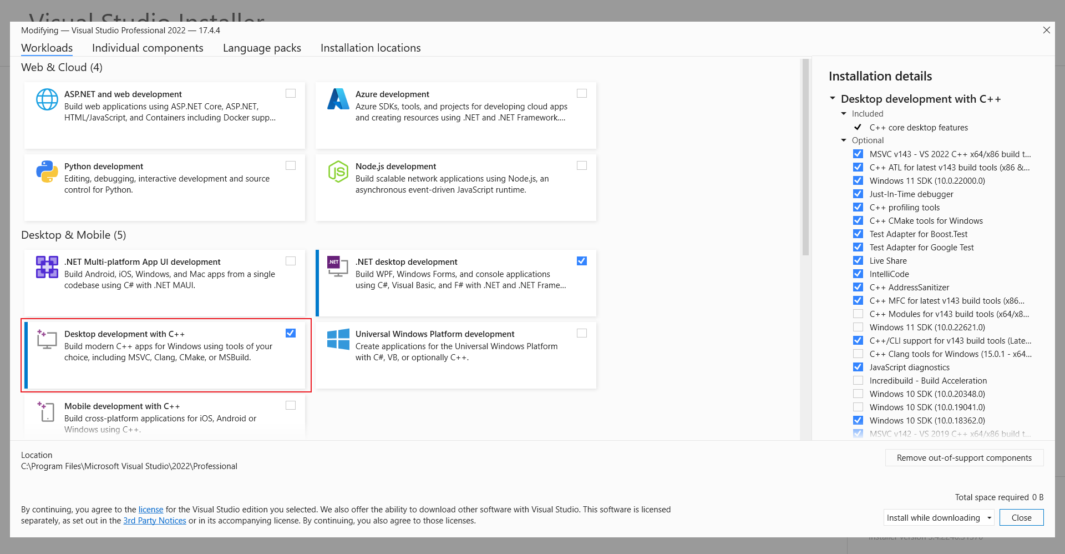Uncheck Windows 10 SDK (10.0.18362.0)

coord(858,420)
